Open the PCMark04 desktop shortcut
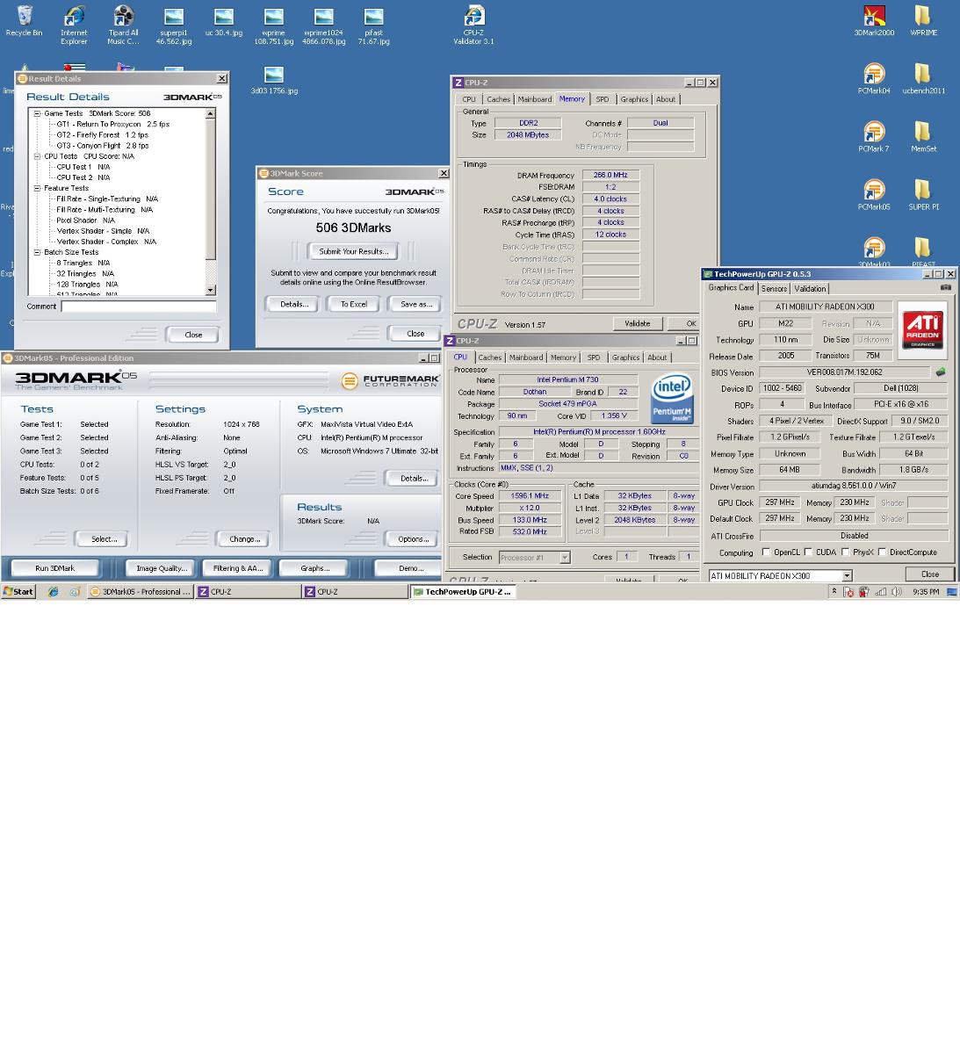Screen dimensions: 960x1054 point(874,79)
